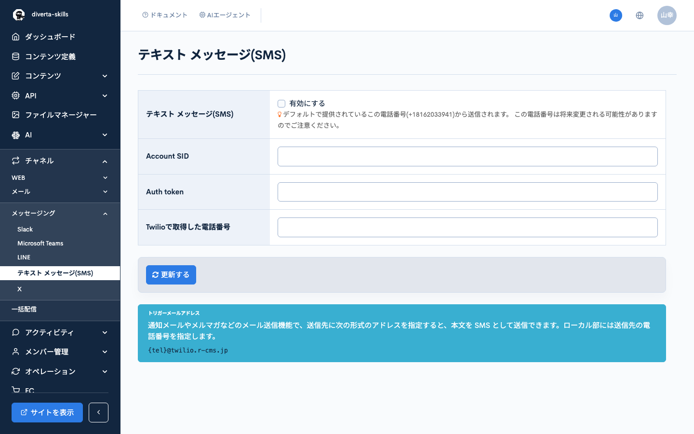694x434 pixels.
Task: Click the アクティビティ speech bubble icon
Action: 16,332
